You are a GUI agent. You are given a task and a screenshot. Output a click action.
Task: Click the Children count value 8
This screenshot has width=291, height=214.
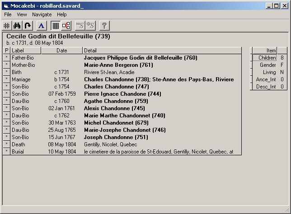(282, 58)
